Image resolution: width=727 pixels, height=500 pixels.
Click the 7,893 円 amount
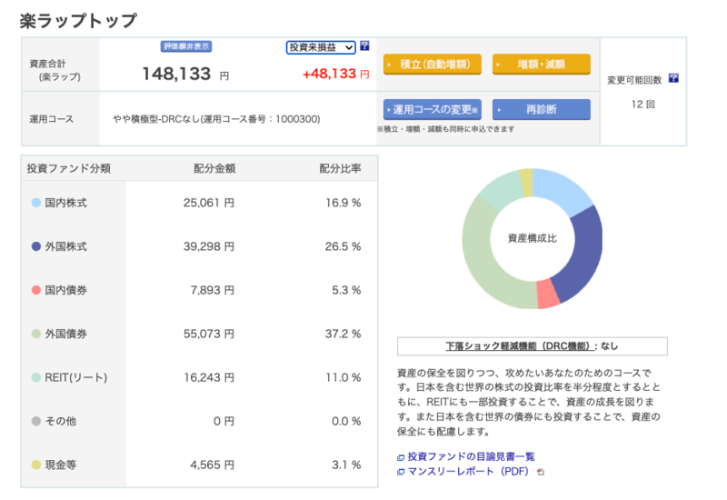point(213,290)
